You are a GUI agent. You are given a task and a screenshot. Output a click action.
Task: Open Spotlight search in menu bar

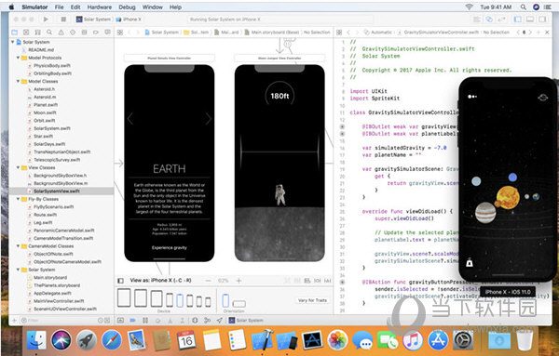coord(523,7)
